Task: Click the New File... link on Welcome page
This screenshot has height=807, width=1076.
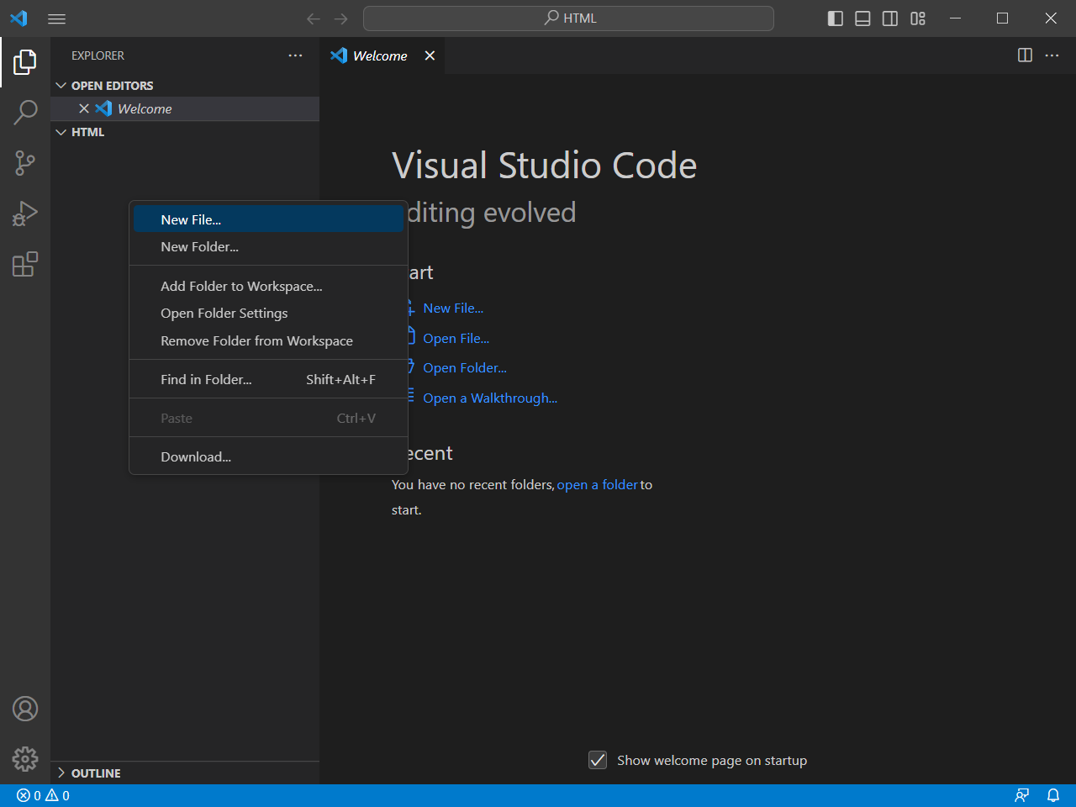Action: [453, 308]
